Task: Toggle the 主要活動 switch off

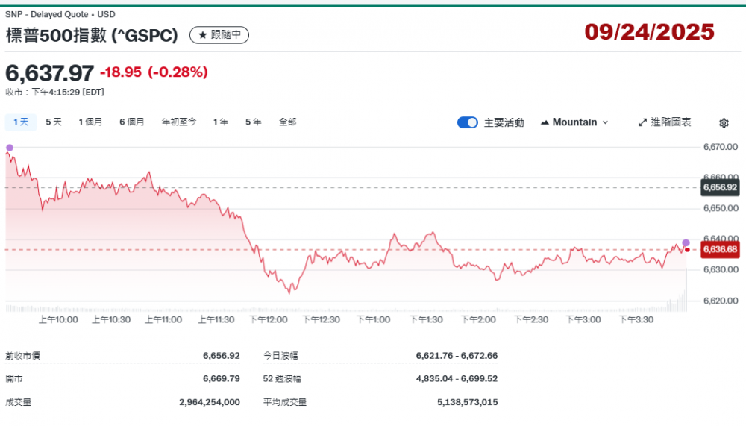Action: (468, 122)
